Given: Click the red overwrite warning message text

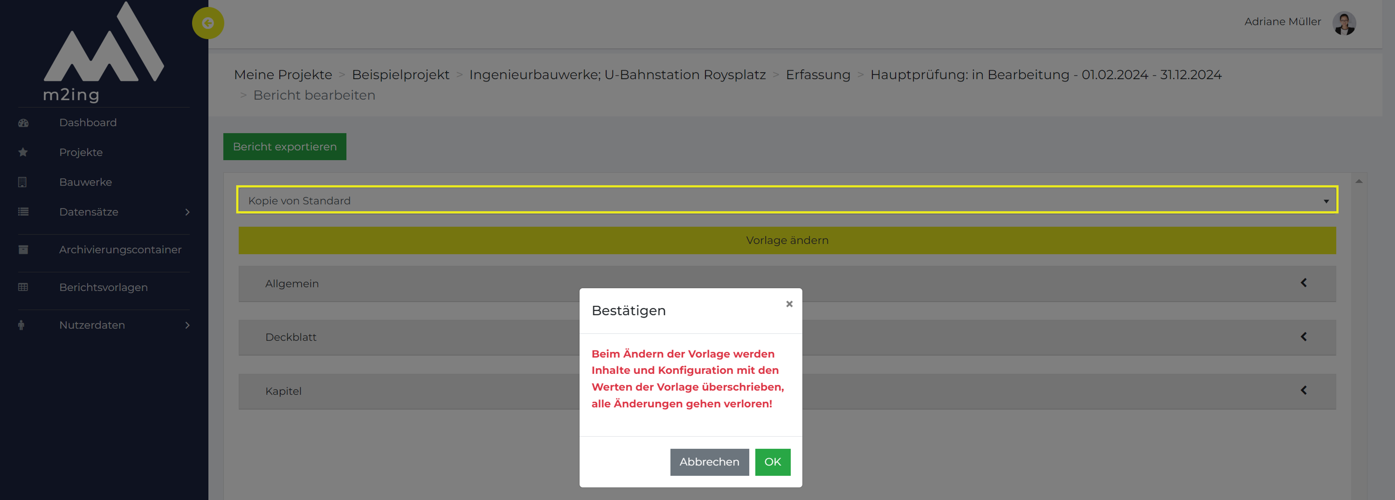Looking at the screenshot, I should click(x=688, y=379).
